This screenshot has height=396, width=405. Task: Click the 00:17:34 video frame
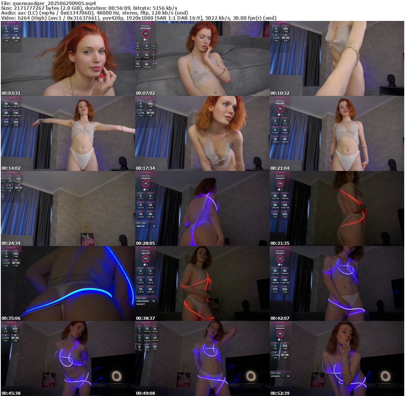(202, 133)
